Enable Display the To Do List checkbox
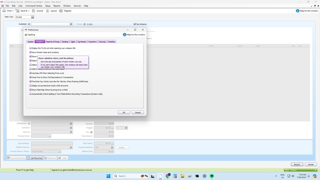320x180 pixels. click(x=31, y=48)
